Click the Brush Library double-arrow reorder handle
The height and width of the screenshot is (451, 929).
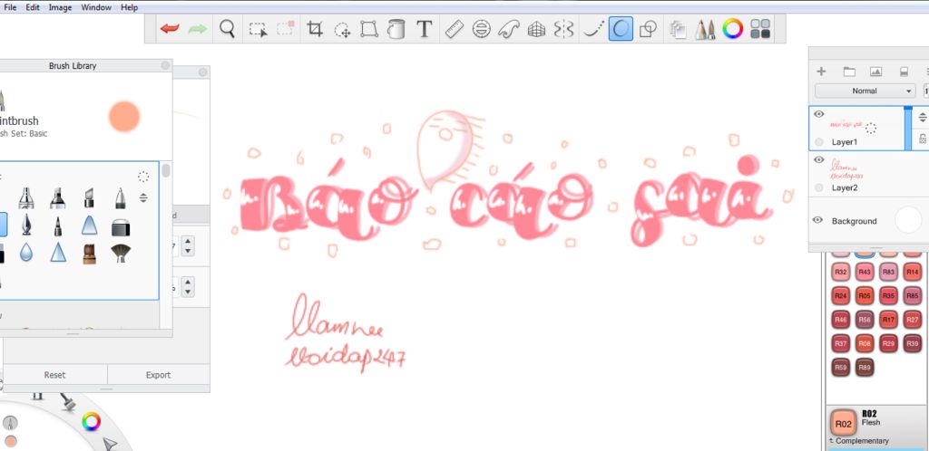[x=143, y=198]
